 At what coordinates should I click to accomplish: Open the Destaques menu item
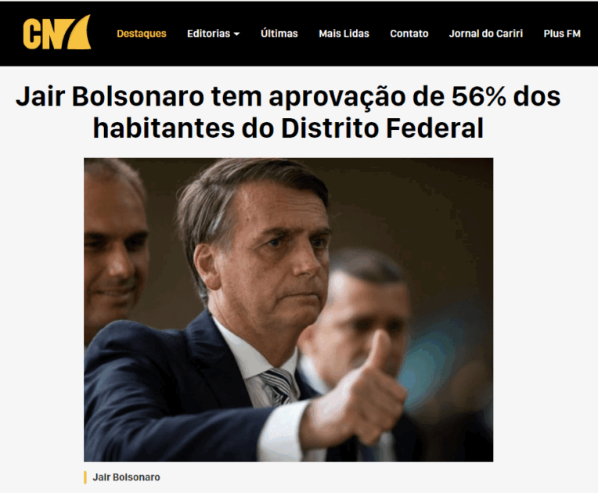point(142,34)
